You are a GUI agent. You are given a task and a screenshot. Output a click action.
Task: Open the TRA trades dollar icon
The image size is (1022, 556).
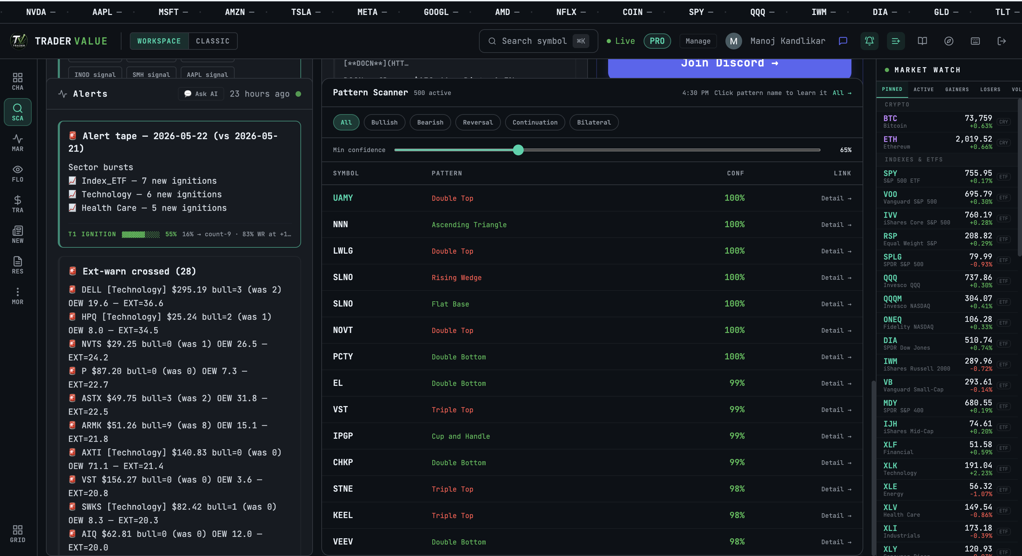pyautogui.click(x=17, y=204)
